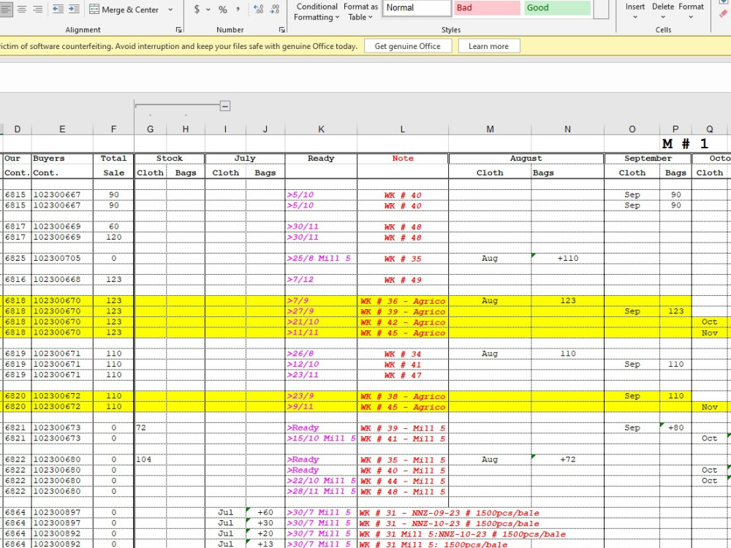731x548 pixels.
Task: Apply the Normal cell style
Action: (x=417, y=8)
